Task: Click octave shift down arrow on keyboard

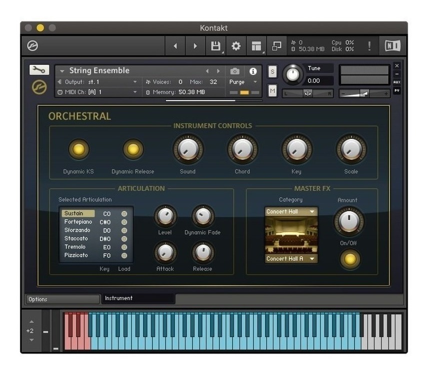Action: click(x=31, y=340)
